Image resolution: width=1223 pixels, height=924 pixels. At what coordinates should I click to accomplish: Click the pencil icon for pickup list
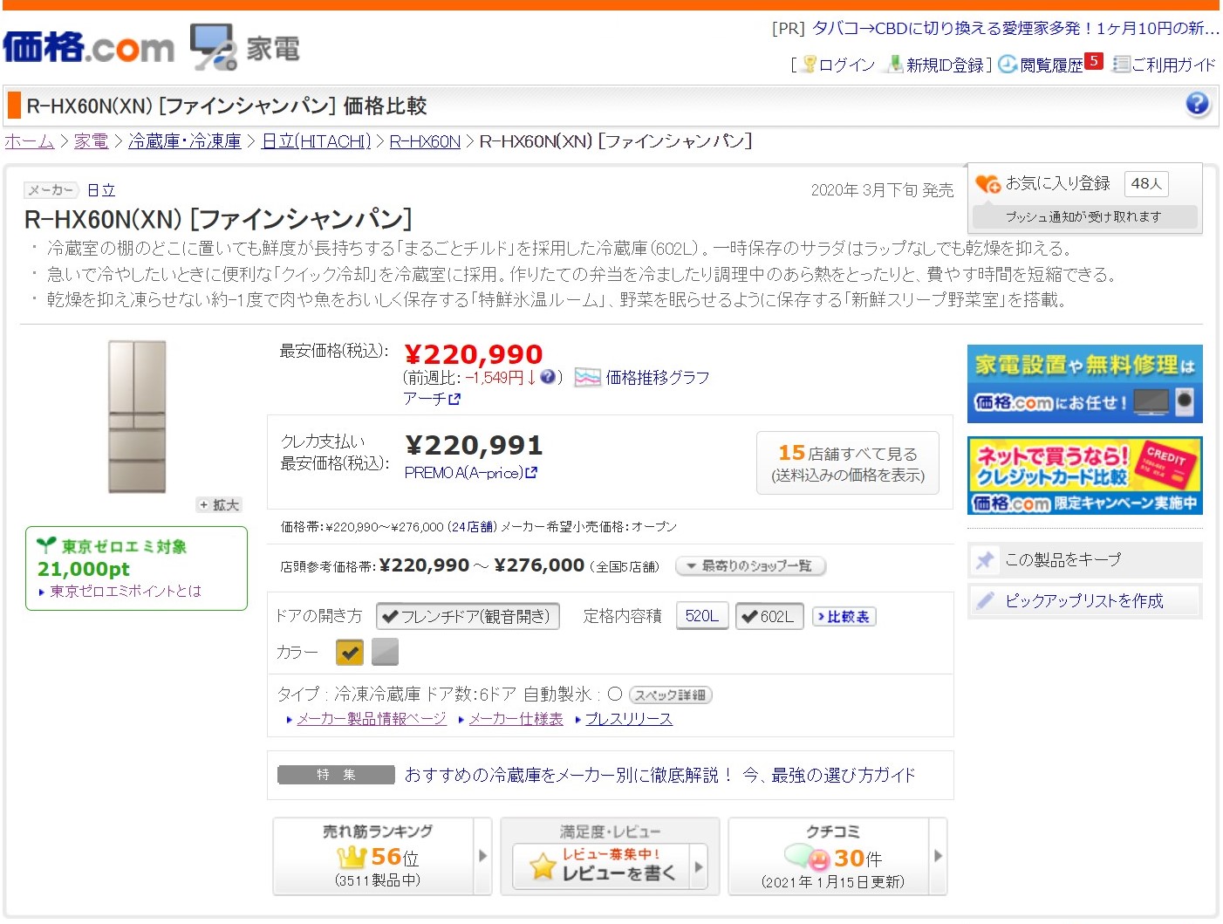point(985,600)
